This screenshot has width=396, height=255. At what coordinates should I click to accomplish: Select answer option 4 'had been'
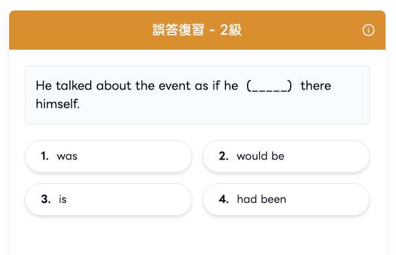286,199
